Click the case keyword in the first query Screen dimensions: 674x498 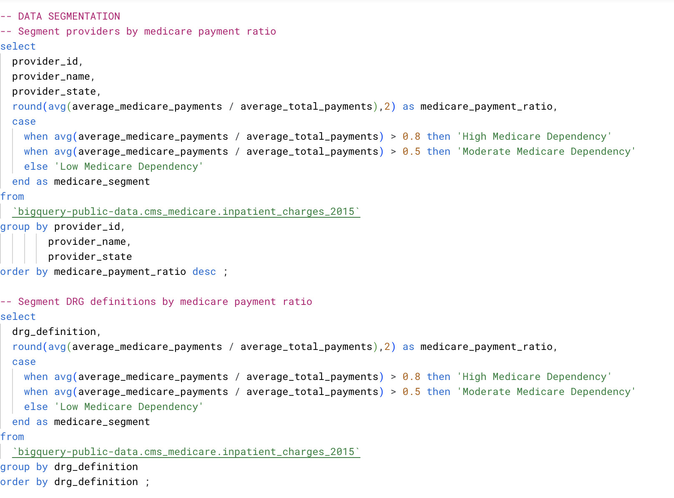click(x=24, y=121)
